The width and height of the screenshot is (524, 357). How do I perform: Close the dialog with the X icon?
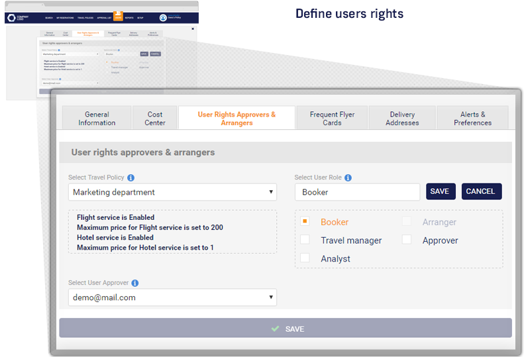(193, 28)
